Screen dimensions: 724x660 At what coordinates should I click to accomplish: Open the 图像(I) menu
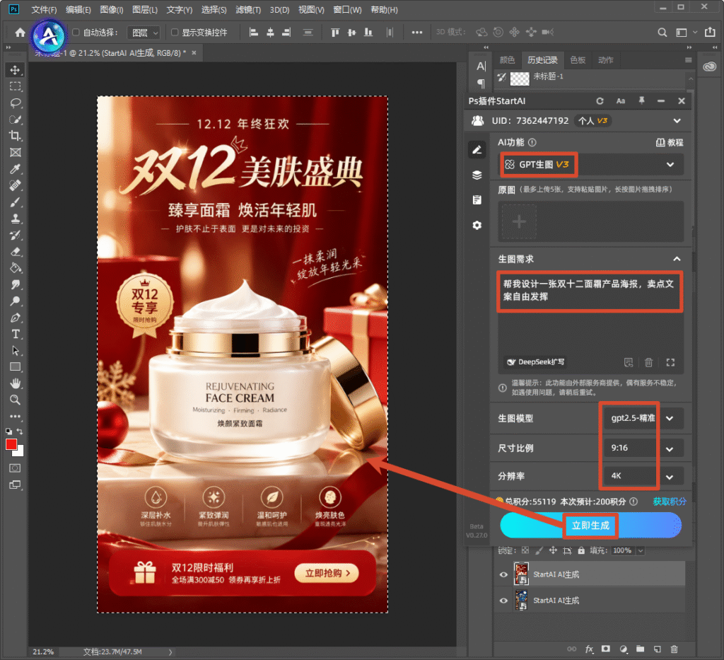pyautogui.click(x=112, y=10)
